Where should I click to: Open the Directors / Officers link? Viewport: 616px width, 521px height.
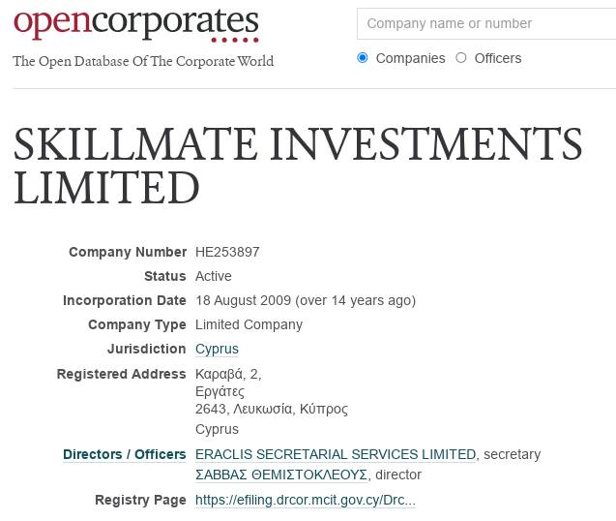(x=125, y=454)
